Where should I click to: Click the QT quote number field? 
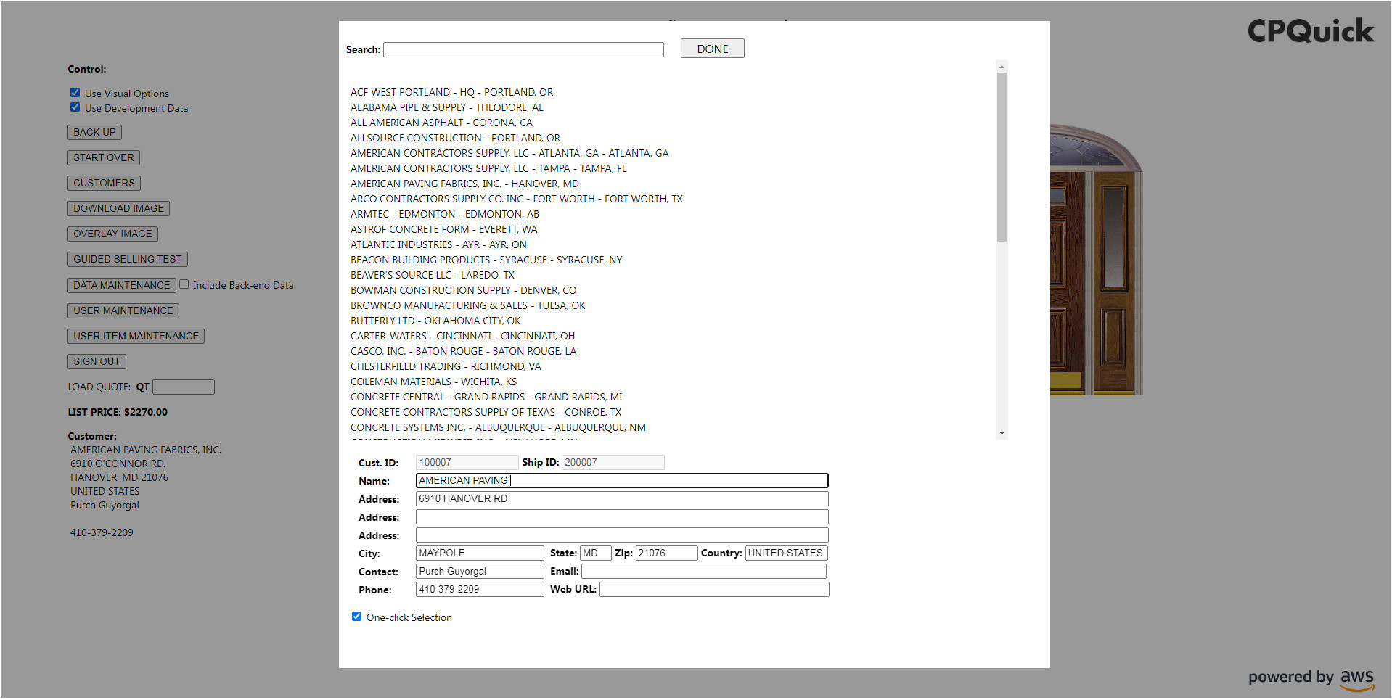[184, 387]
